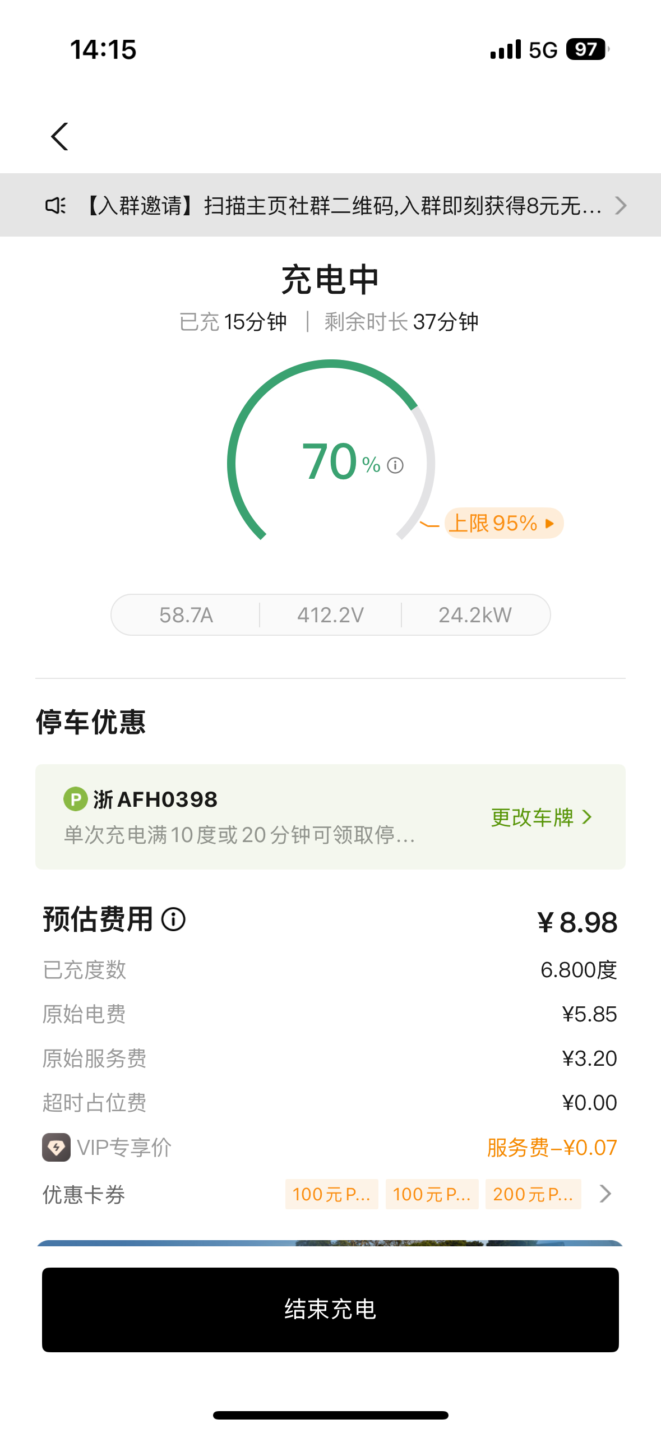661x1433 pixels.
Task: Tap the info icon next to 预估费用
Action: click(173, 919)
